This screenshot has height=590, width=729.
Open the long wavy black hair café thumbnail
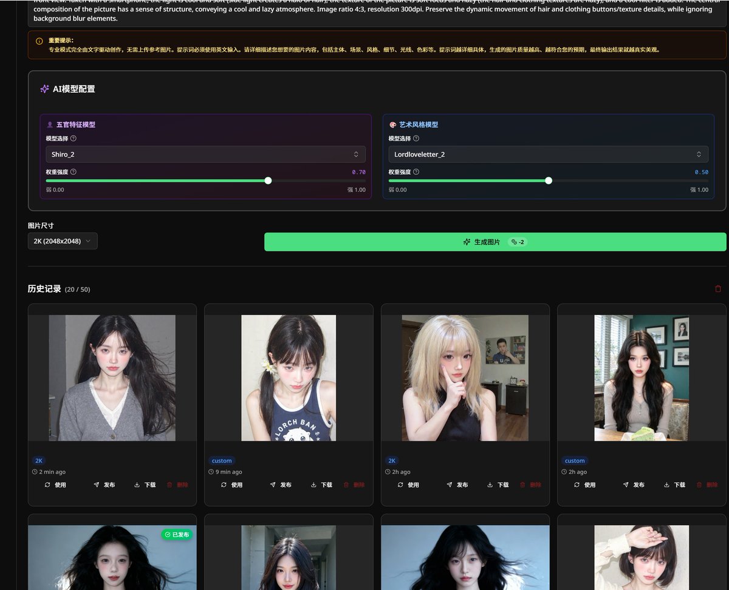[642, 378]
